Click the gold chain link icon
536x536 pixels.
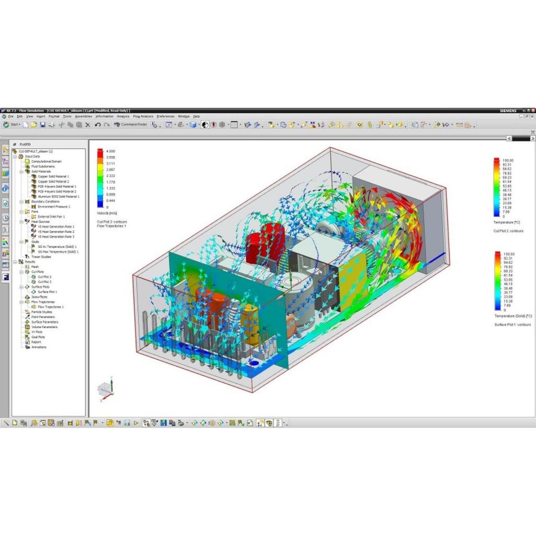[370, 125]
